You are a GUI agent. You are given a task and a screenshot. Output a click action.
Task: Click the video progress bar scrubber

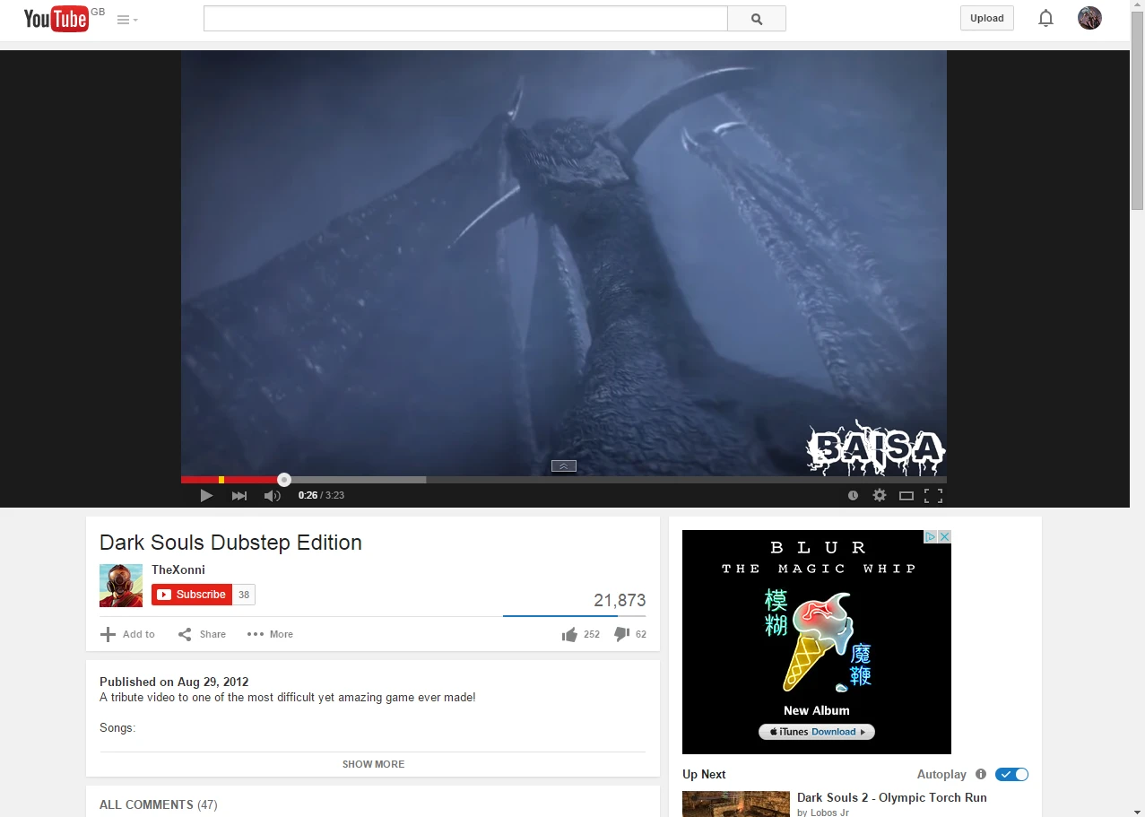(284, 480)
